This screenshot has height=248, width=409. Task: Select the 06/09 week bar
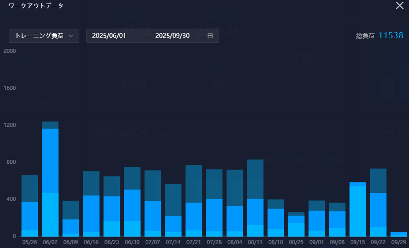[x=71, y=218]
